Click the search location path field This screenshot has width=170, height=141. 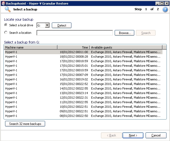[75, 33]
